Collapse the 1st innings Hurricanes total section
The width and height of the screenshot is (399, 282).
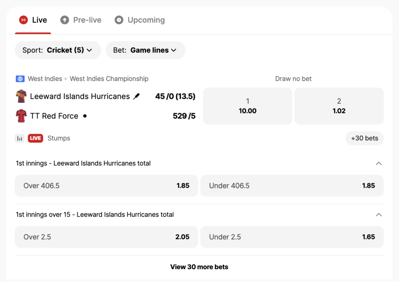tap(378, 164)
